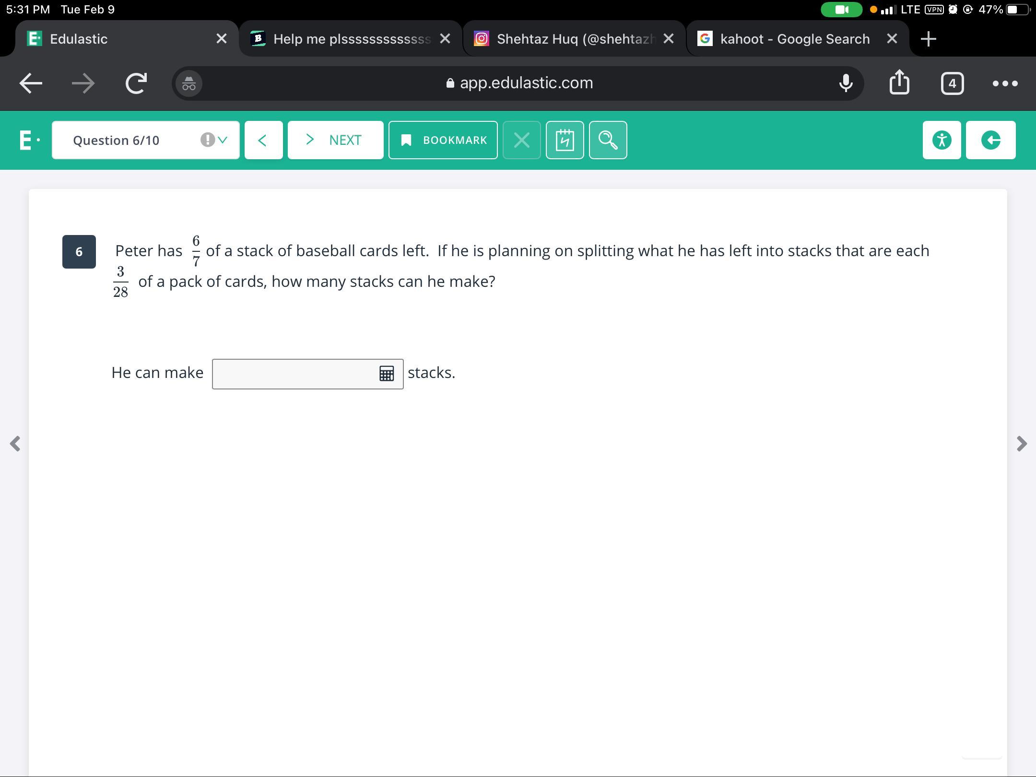Reload the page with refresh icon
The image size is (1036, 777).
[136, 83]
